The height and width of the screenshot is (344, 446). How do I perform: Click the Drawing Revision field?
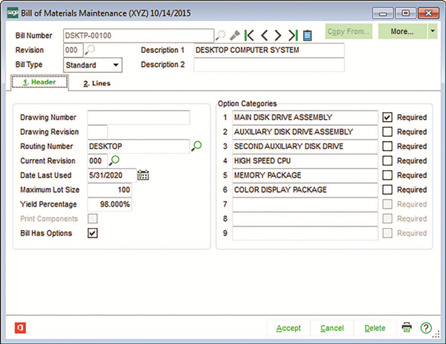[x=97, y=132]
